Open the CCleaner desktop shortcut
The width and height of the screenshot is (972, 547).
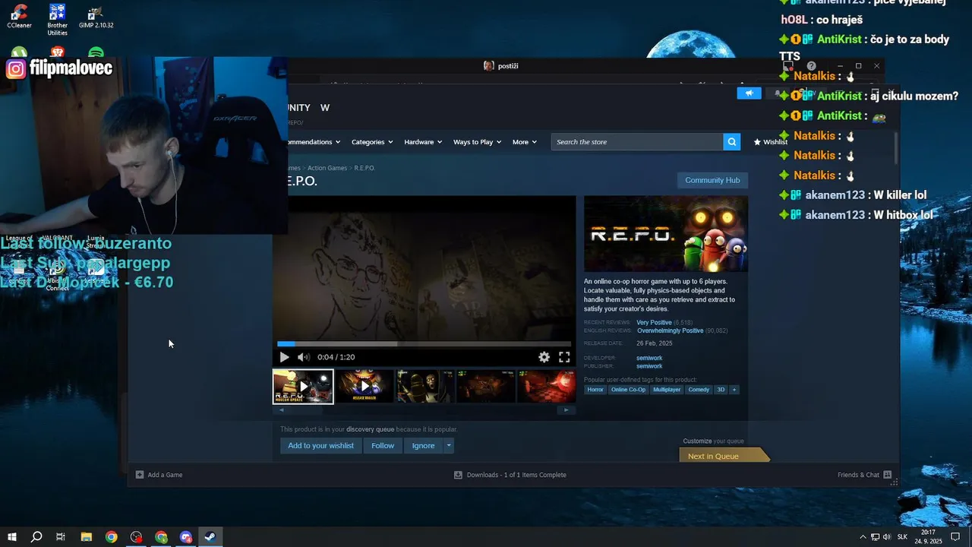(x=19, y=17)
